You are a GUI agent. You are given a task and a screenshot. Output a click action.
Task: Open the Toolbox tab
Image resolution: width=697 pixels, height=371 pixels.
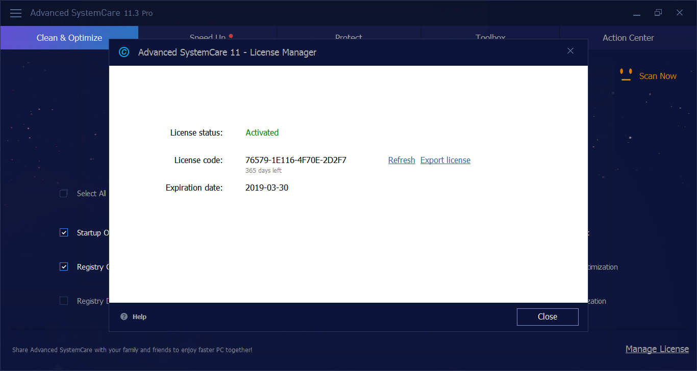pos(490,33)
